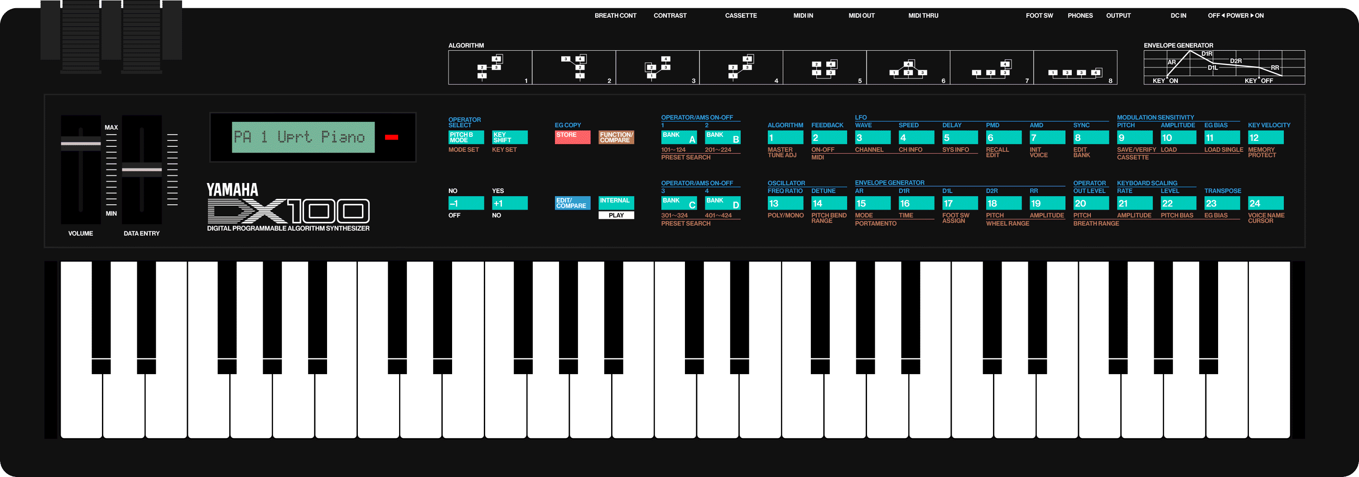This screenshot has width=1359, height=477.
Task: Click the OUTPUT jack label
Action: click(x=1118, y=16)
